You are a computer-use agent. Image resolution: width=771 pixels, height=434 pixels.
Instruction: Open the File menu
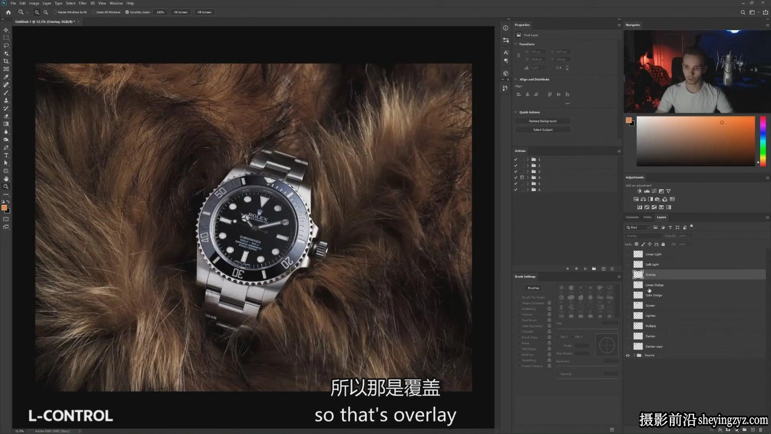click(x=13, y=3)
